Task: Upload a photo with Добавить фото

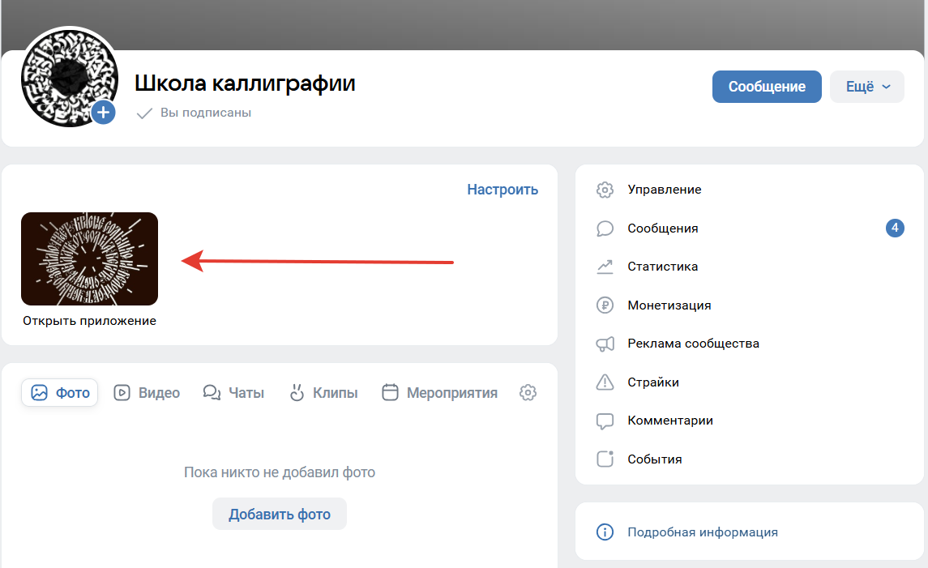Action: tap(279, 514)
